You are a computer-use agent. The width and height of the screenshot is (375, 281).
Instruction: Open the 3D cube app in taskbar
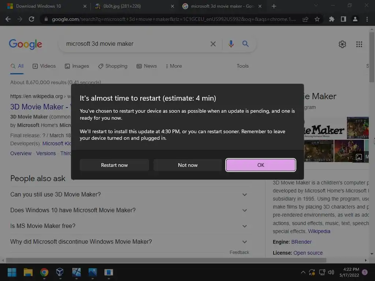[60, 272]
